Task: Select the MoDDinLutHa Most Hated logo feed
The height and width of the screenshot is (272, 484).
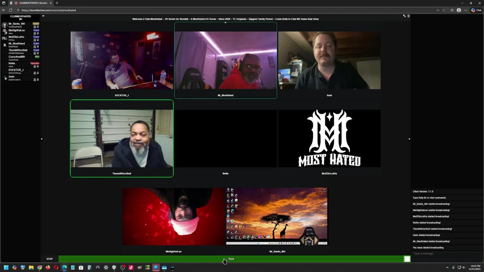Action: click(329, 139)
